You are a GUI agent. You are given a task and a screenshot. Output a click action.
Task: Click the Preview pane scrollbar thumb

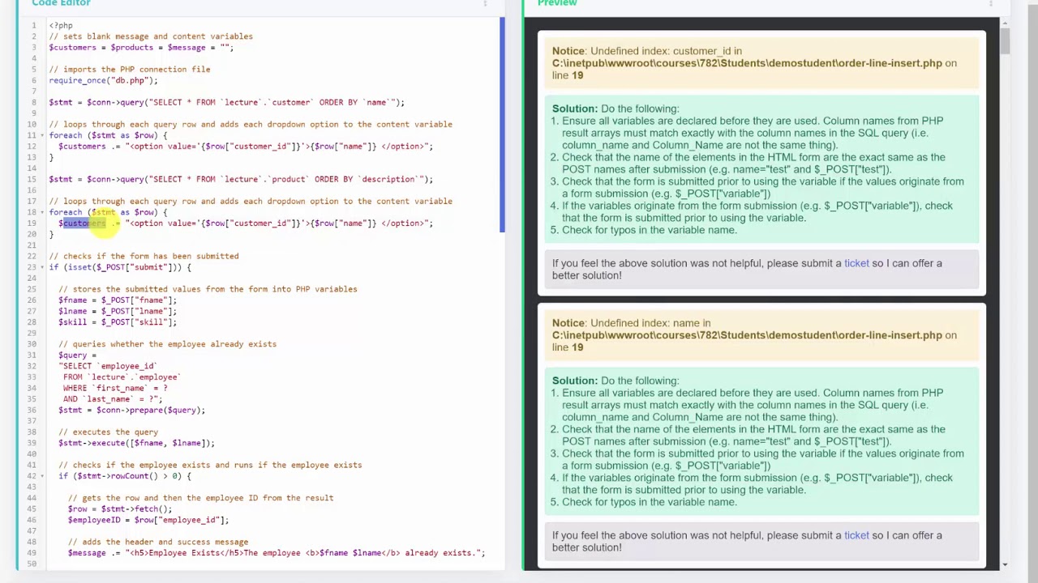point(1005,40)
